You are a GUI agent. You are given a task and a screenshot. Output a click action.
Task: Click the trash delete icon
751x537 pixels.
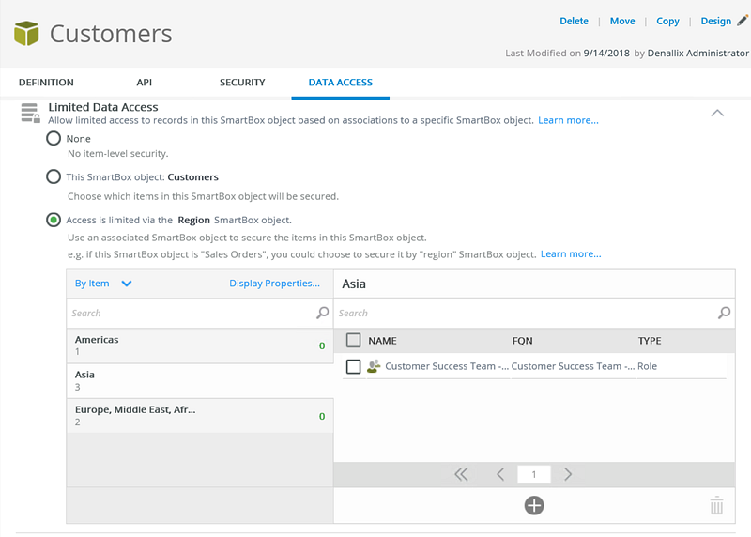tap(716, 505)
